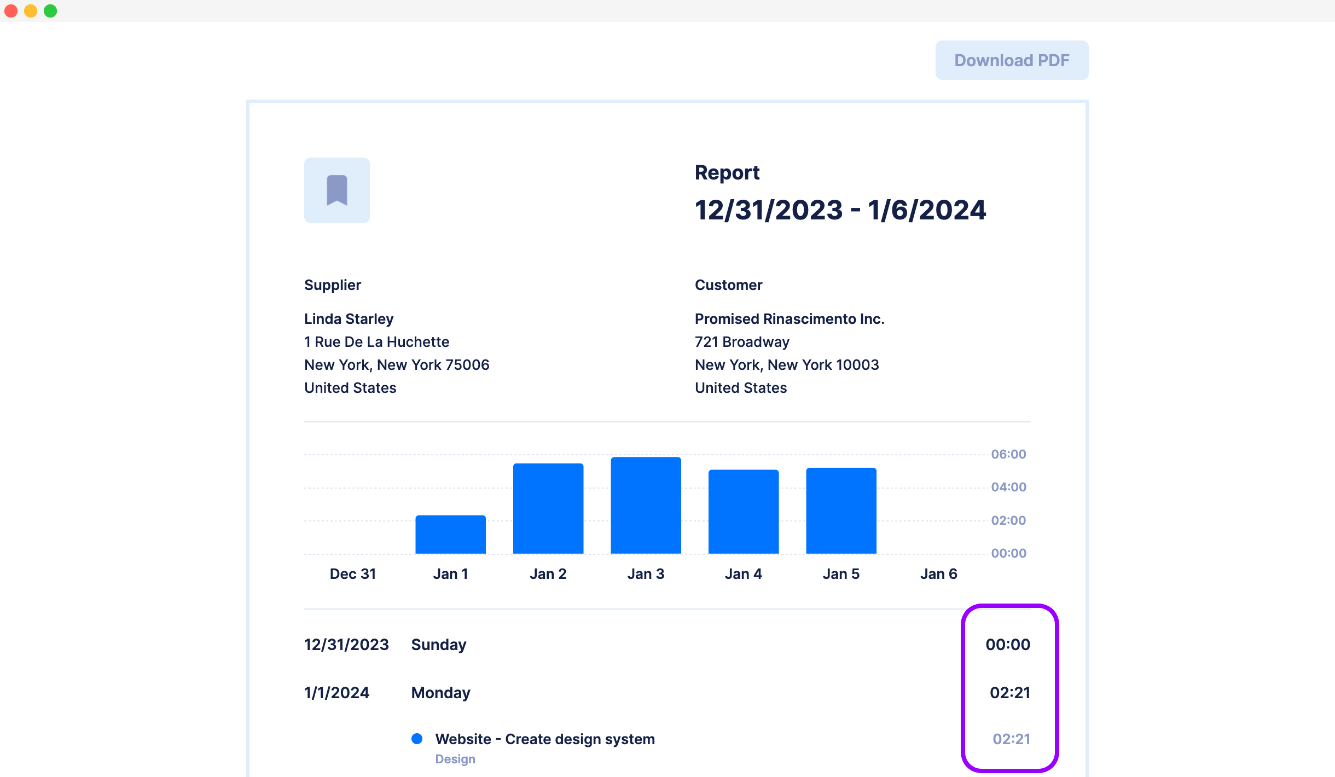Click the gray 02:21 task duration

[x=1012, y=739]
